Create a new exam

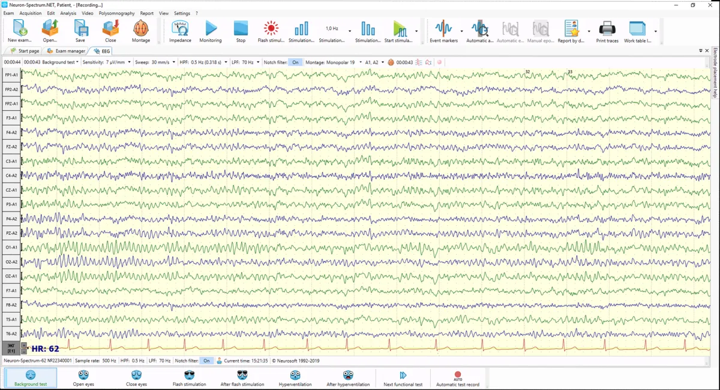tap(20, 31)
